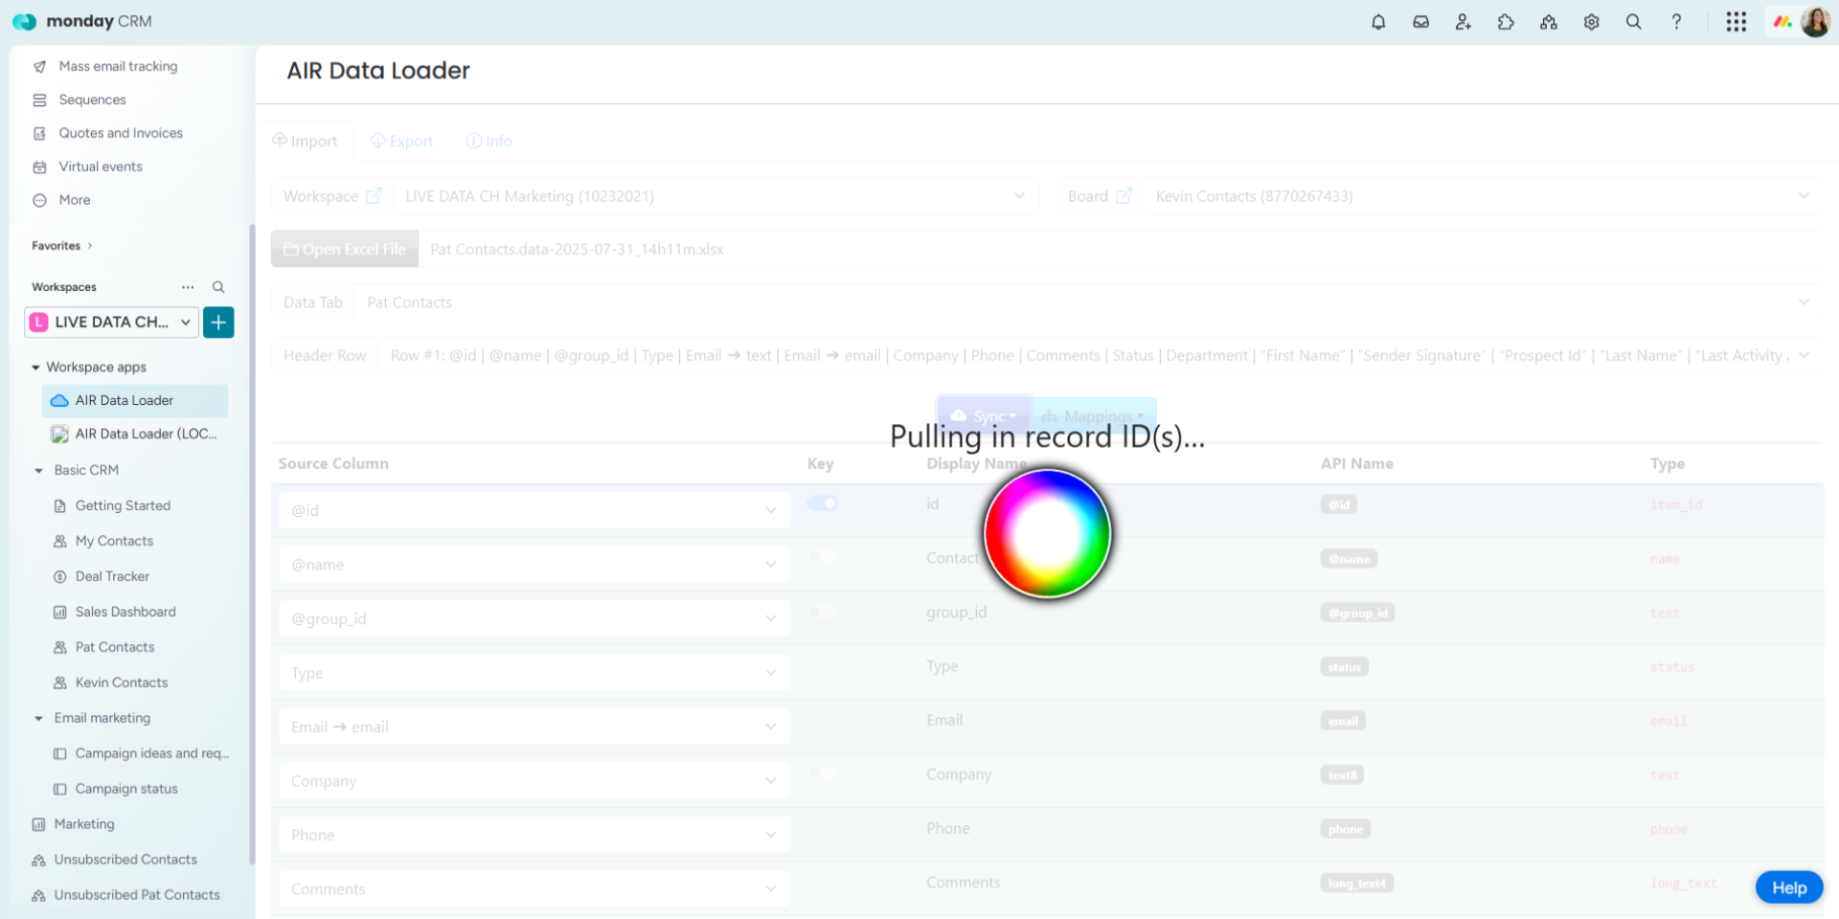Collapse the Email marketing folder

coord(38,718)
